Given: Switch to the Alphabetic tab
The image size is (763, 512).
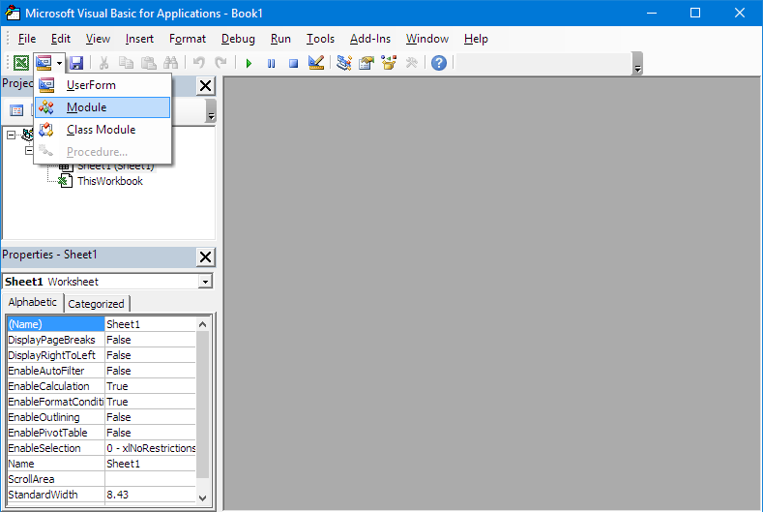Looking at the screenshot, I should [33, 302].
